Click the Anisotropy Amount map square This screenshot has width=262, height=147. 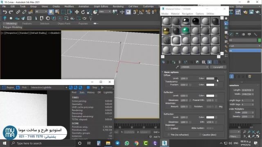tap(190, 107)
